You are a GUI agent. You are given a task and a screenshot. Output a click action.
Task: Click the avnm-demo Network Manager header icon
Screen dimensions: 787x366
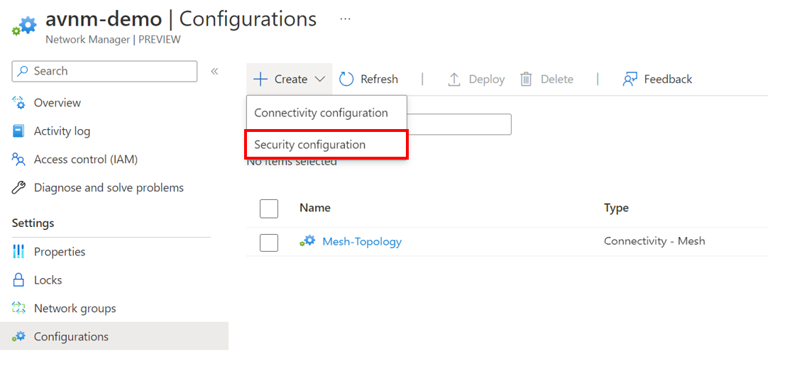click(24, 26)
